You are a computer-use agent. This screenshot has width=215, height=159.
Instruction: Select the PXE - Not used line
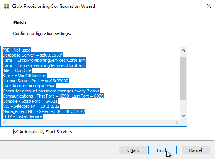tap(17, 50)
